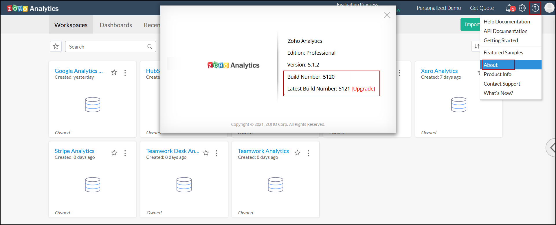Image resolution: width=556 pixels, height=225 pixels.
Task: Open the Google Analytics workspace title
Action: pos(79,71)
